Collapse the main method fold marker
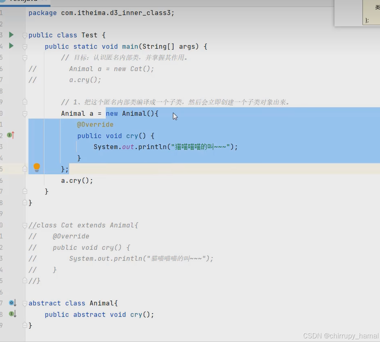The height and width of the screenshot is (342, 380). pos(25,46)
